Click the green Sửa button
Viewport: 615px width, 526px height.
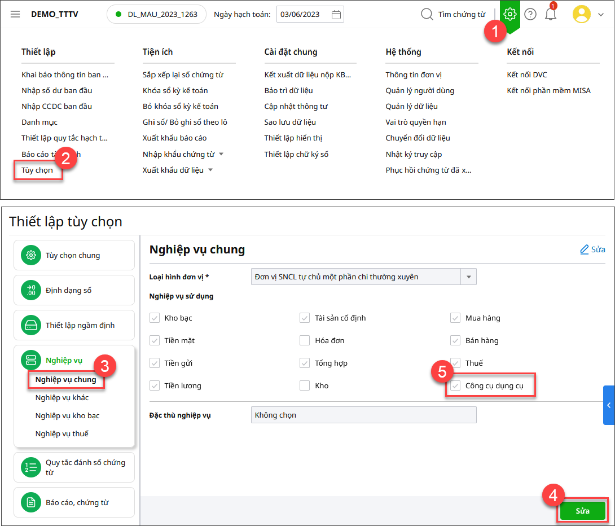point(582,511)
